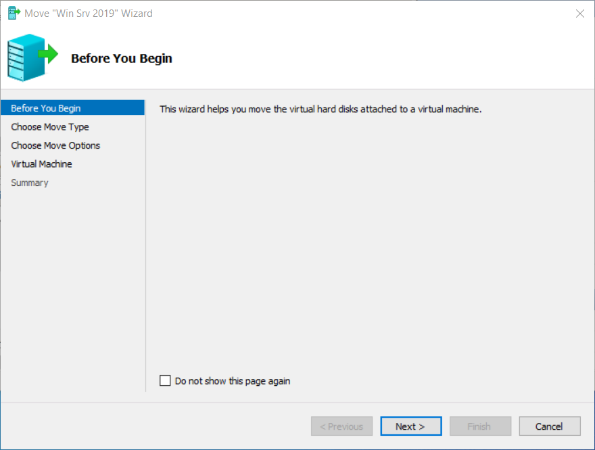Click the large server icon in header

click(23, 58)
